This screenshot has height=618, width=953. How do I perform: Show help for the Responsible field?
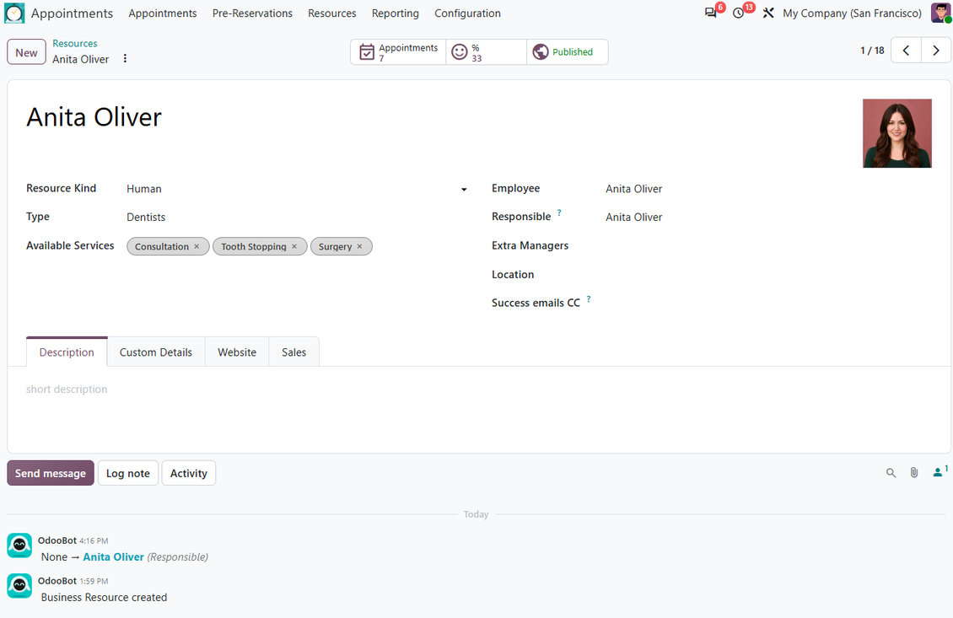click(559, 212)
